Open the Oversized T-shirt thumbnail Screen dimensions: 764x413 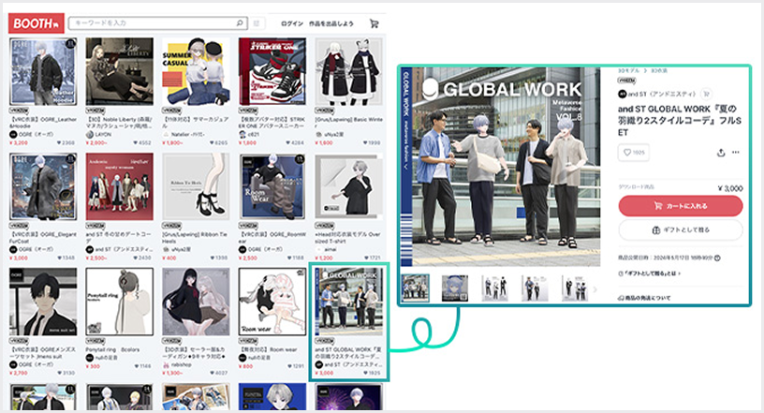coord(349,186)
